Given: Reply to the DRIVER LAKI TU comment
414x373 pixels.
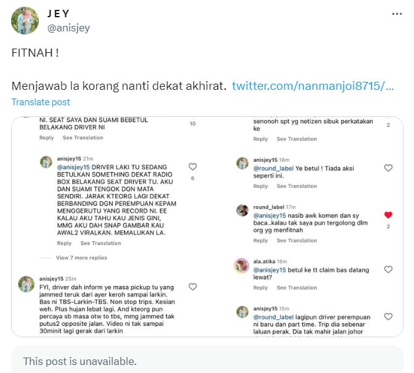Looking at the screenshot, I should (x=64, y=243).
